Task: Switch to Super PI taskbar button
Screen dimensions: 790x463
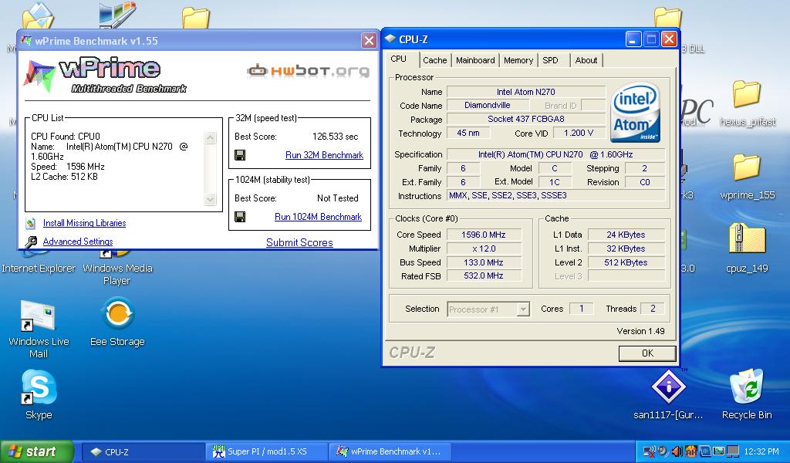Action: tap(267, 452)
